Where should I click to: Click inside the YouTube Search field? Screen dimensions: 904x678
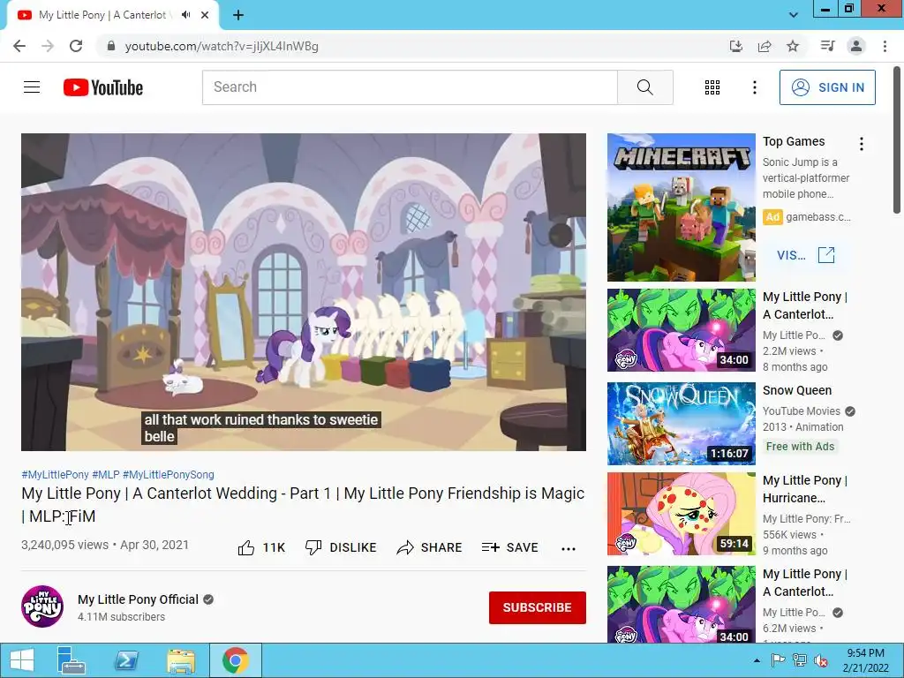click(410, 87)
